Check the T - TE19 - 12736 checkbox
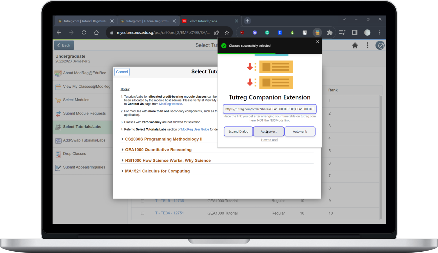Screen dimensions: 438x253 click(143, 201)
